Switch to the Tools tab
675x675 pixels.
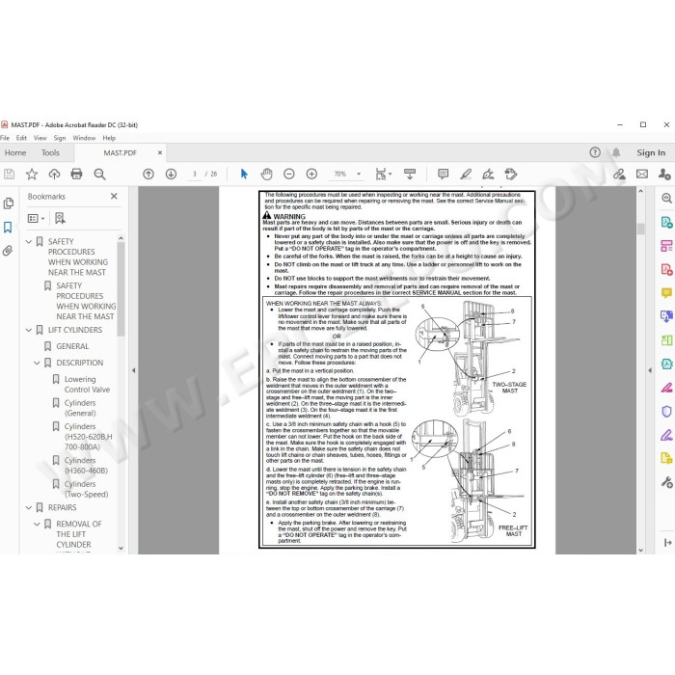(x=50, y=152)
